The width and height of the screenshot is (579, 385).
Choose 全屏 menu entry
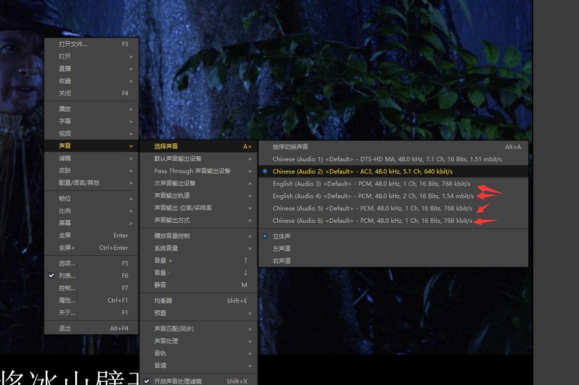tap(91, 236)
